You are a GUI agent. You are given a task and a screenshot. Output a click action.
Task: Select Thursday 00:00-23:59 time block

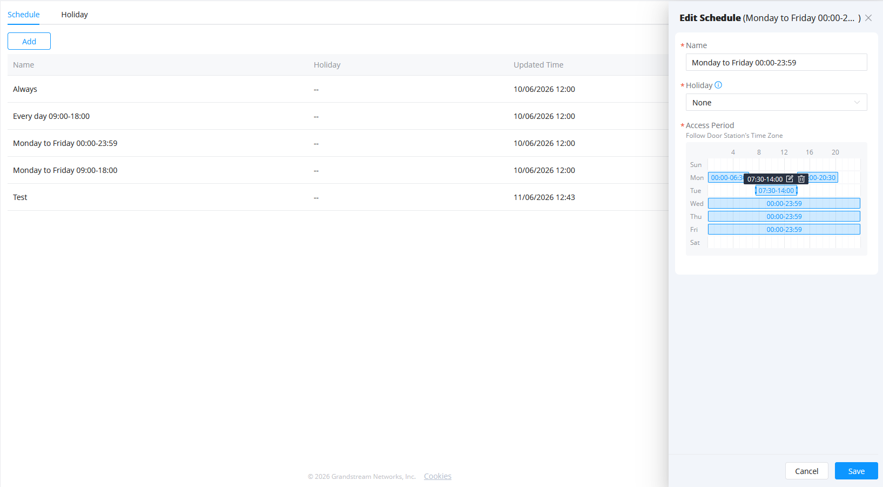pos(784,216)
